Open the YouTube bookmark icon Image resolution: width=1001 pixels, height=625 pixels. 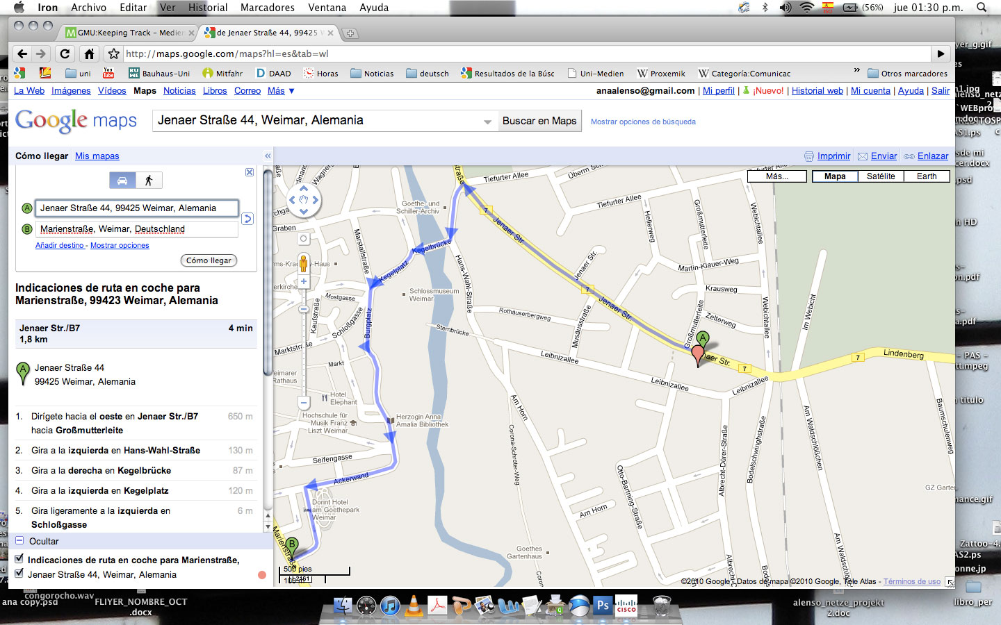pos(108,73)
